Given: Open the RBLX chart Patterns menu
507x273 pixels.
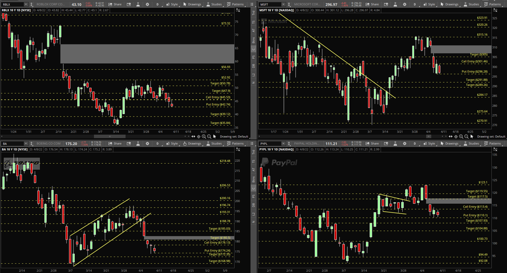Looking at the screenshot, I should (235, 4).
